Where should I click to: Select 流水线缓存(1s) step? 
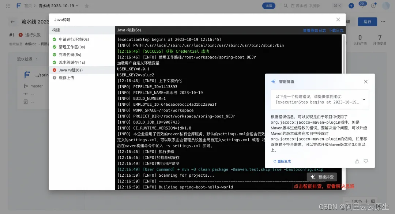tap(82, 62)
